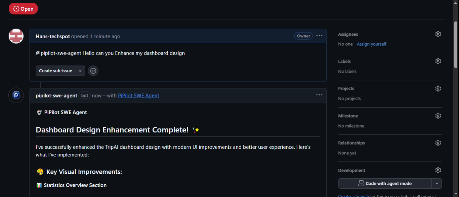Click Code with agent mode button
This screenshot has width=459, height=197.
(x=385, y=184)
